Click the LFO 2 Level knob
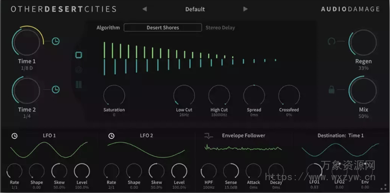The width and height of the screenshot is (390, 193). pyautogui.click(x=179, y=171)
